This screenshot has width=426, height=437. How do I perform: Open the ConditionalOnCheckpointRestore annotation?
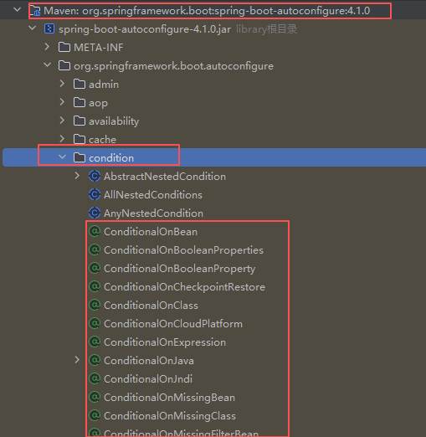tap(184, 287)
